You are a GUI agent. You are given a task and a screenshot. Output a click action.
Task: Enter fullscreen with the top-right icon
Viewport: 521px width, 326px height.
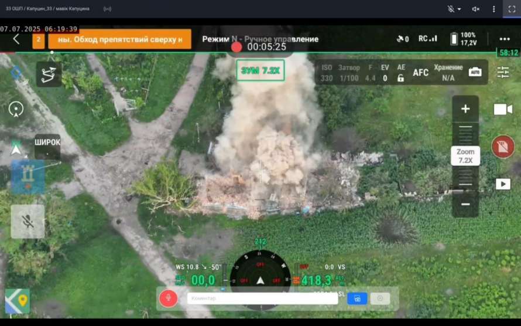[x=512, y=9]
